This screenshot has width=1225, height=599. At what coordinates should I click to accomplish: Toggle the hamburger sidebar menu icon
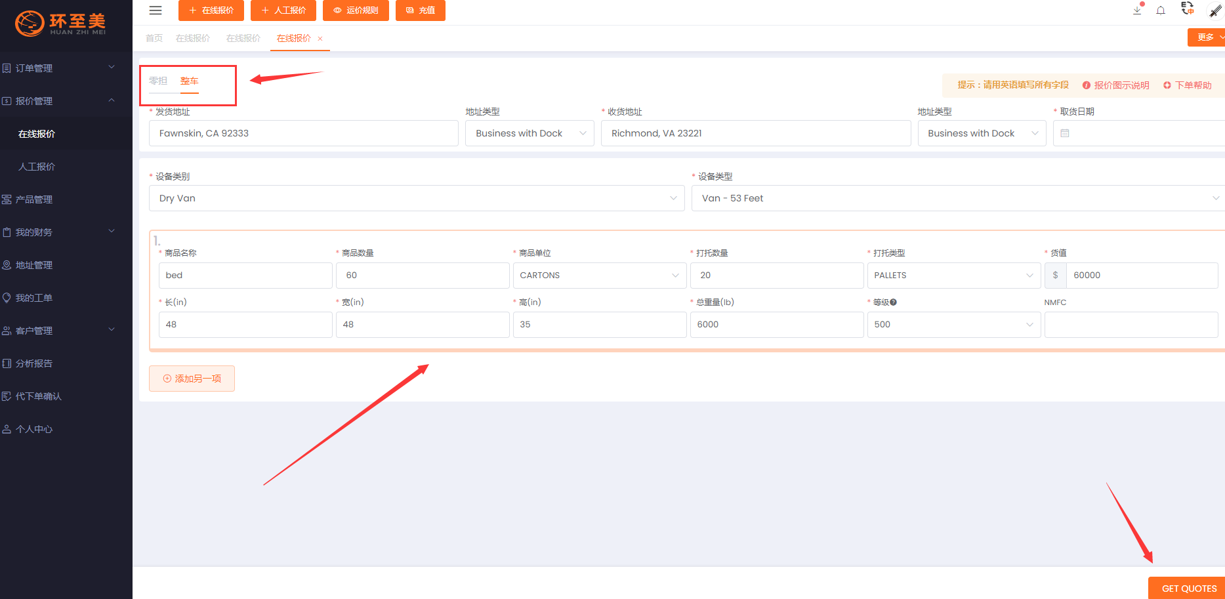coord(156,10)
